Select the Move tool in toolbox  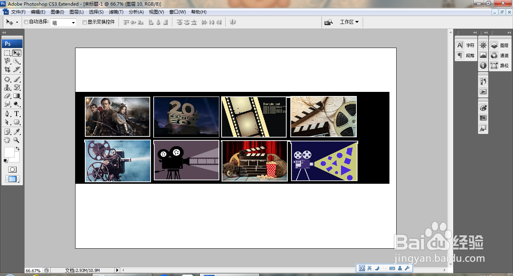(x=17, y=53)
